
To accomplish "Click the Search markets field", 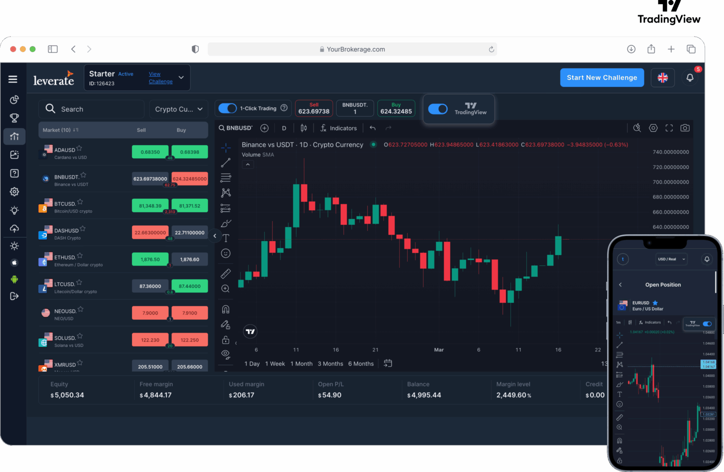I will tap(91, 109).
